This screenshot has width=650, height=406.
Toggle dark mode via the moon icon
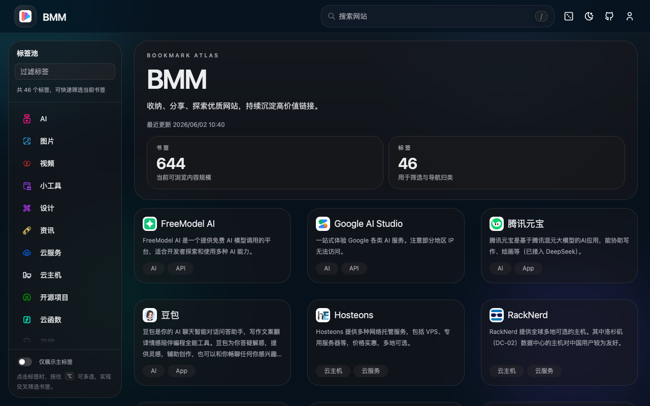[x=589, y=16]
